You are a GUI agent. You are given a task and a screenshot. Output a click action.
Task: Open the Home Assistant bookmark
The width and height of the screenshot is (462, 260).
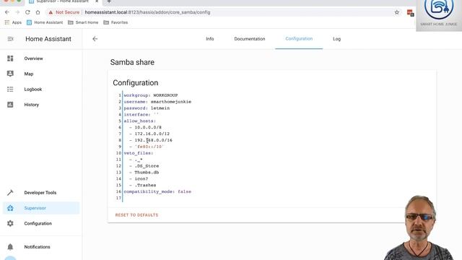click(45, 22)
